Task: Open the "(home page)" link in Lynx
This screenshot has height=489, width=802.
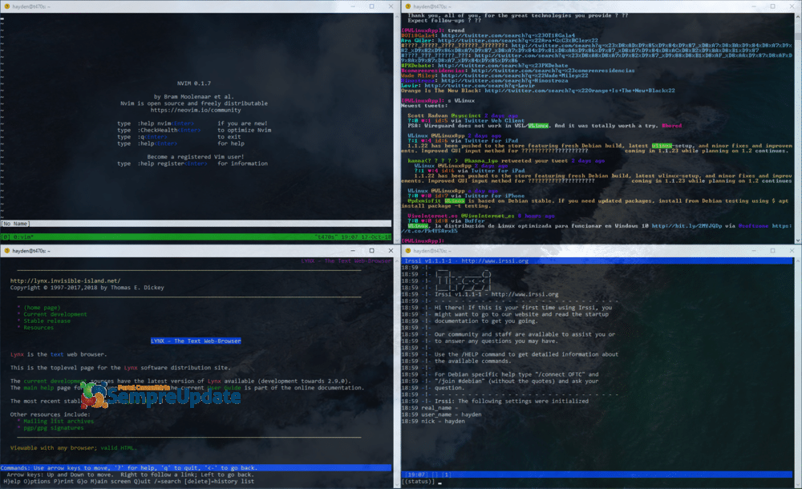Action: (x=42, y=307)
